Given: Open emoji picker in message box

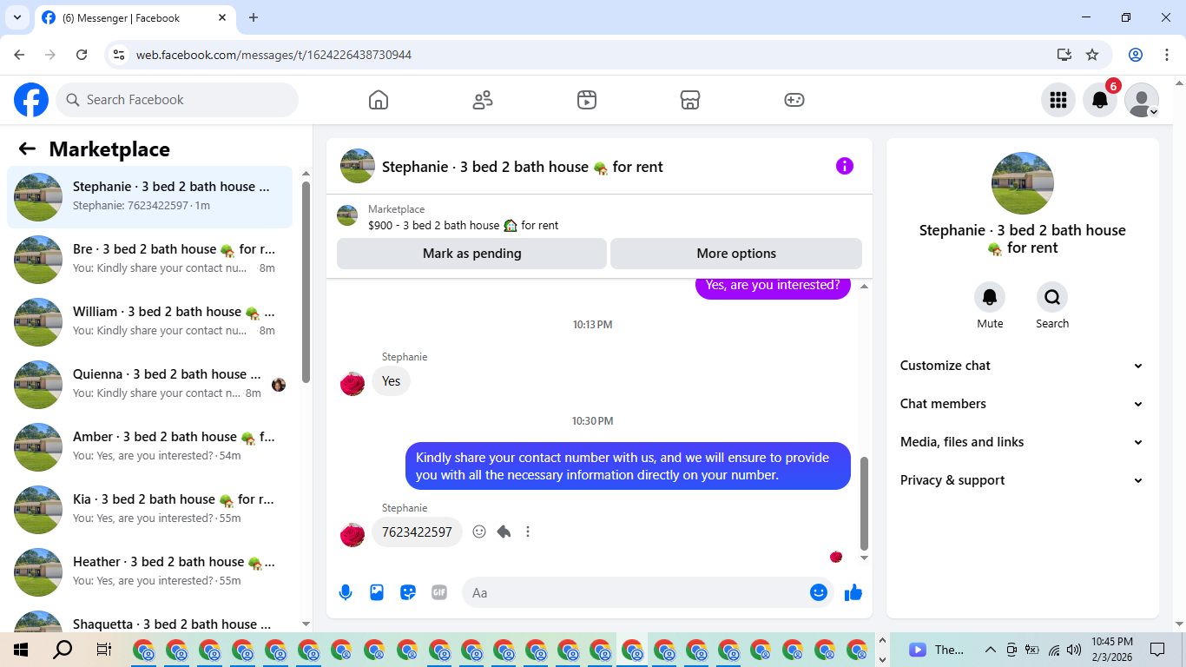Looking at the screenshot, I should tap(819, 592).
